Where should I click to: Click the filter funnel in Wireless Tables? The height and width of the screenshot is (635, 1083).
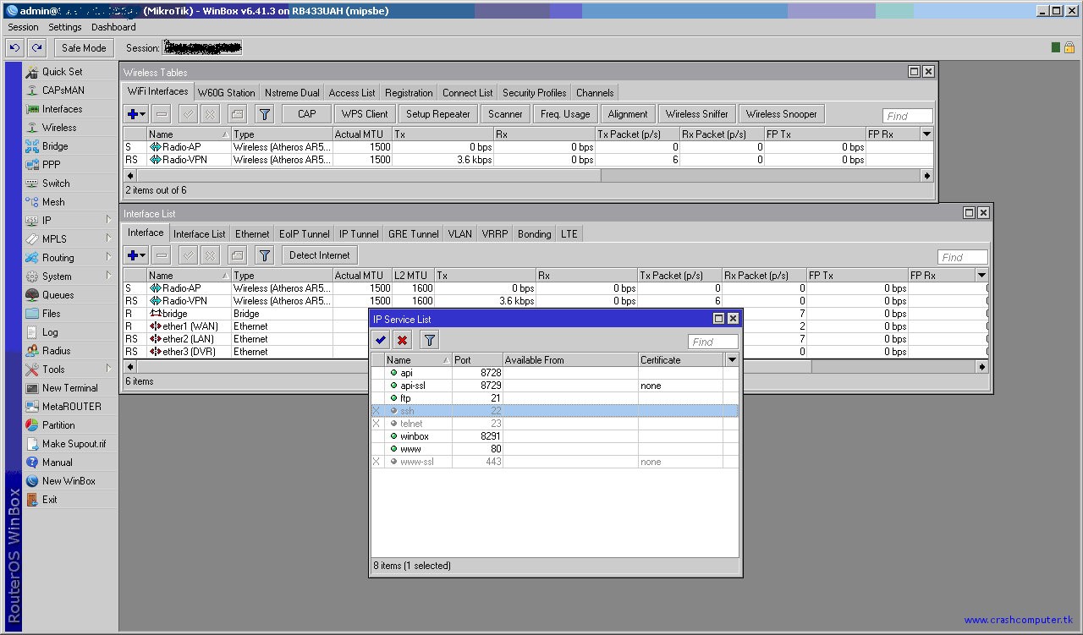(x=265, y=114)
